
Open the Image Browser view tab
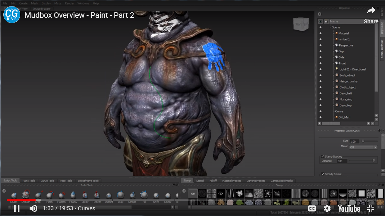42,9
